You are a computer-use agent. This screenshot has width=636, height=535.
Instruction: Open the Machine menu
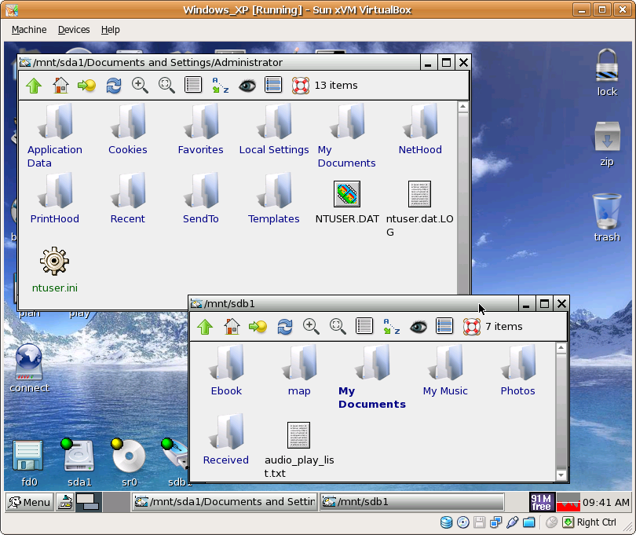coord(29,30)
